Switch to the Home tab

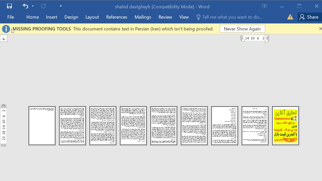32,17
